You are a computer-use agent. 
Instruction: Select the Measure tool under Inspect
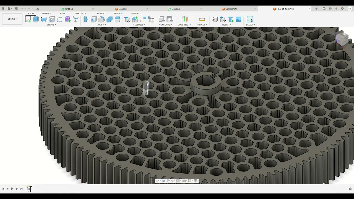(x=202, y=19)
